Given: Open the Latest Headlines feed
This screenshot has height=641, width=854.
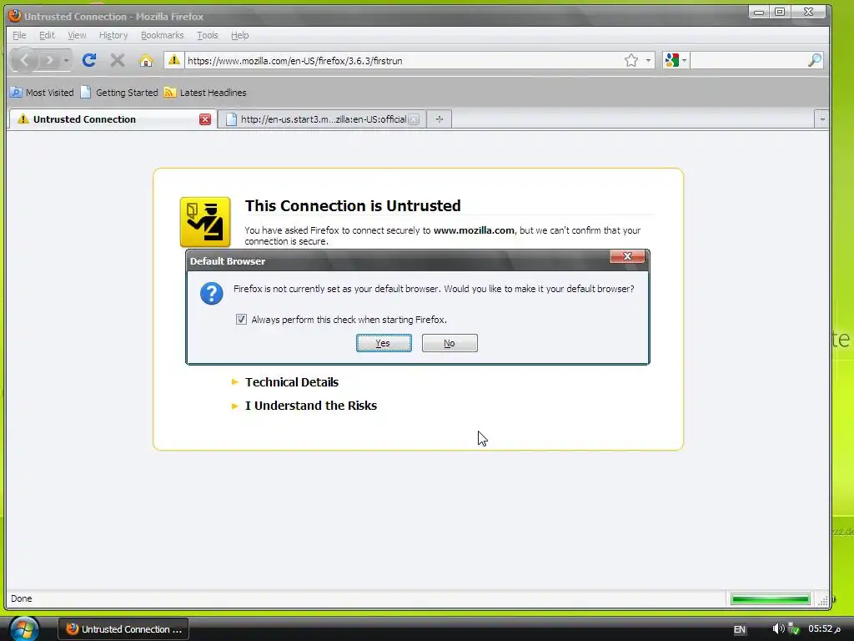Looking at the screenshot, I should 205,93.
